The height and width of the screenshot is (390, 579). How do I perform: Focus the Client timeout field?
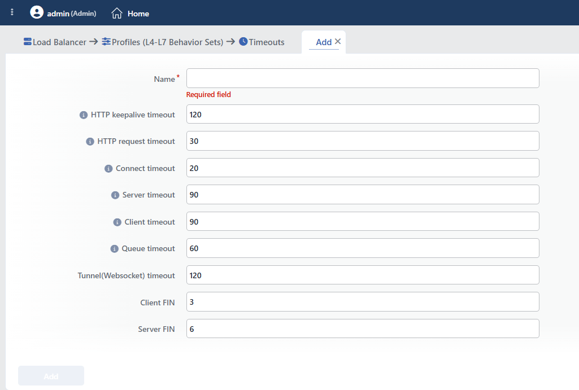pos(363,221)
